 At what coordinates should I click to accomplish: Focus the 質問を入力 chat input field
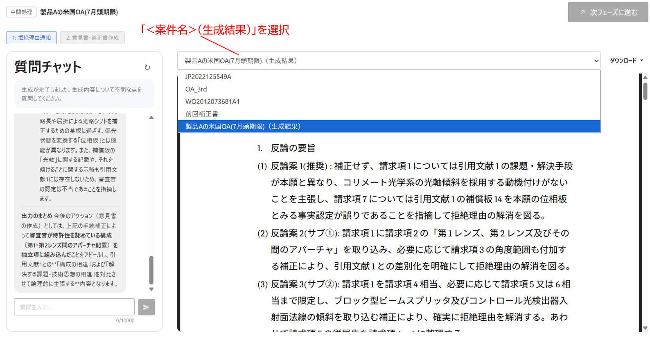(74, 307)
